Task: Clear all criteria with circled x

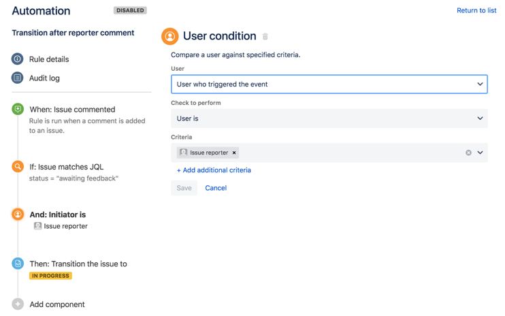Action: tap(469, 153)
